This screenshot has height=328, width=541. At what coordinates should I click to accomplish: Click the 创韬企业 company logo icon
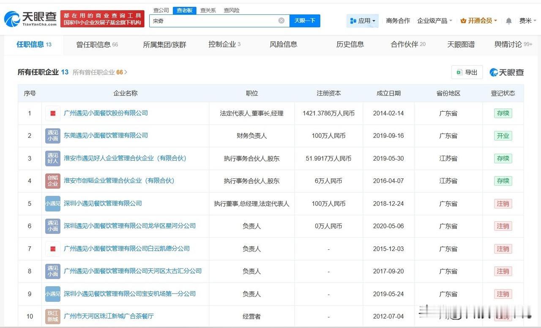point(53,181)
